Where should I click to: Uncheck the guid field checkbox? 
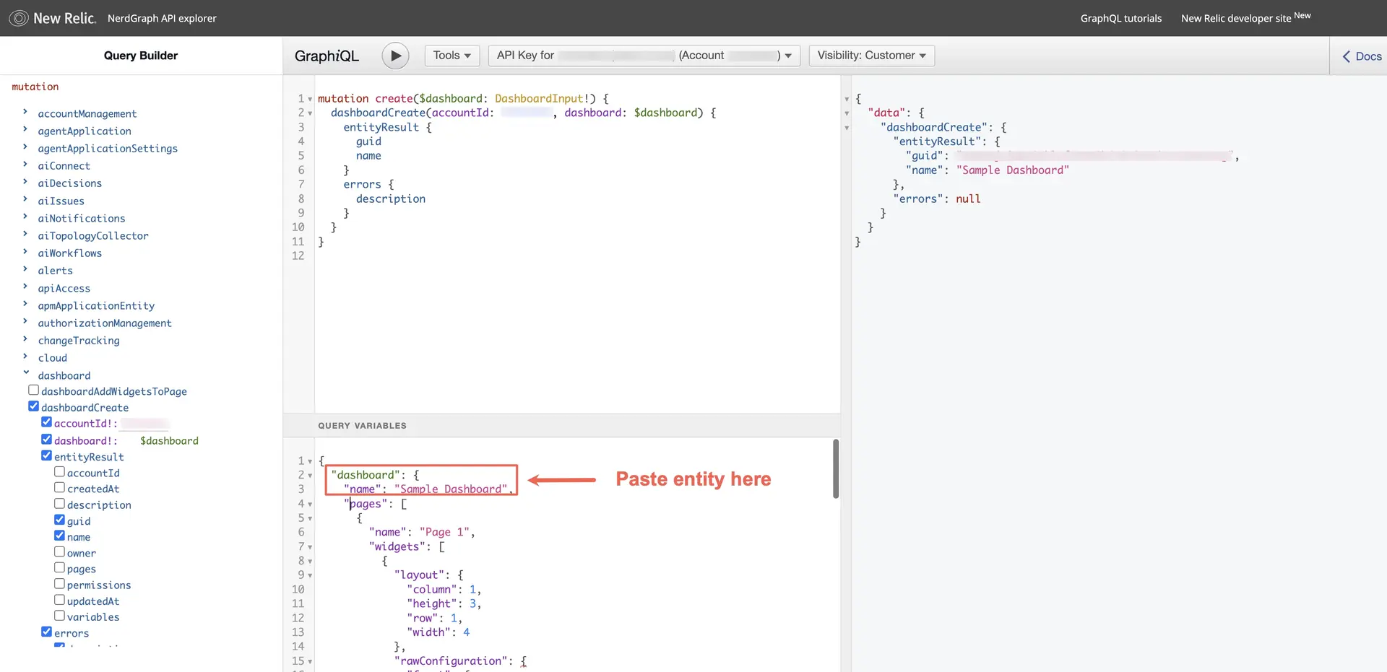[59, 520]
